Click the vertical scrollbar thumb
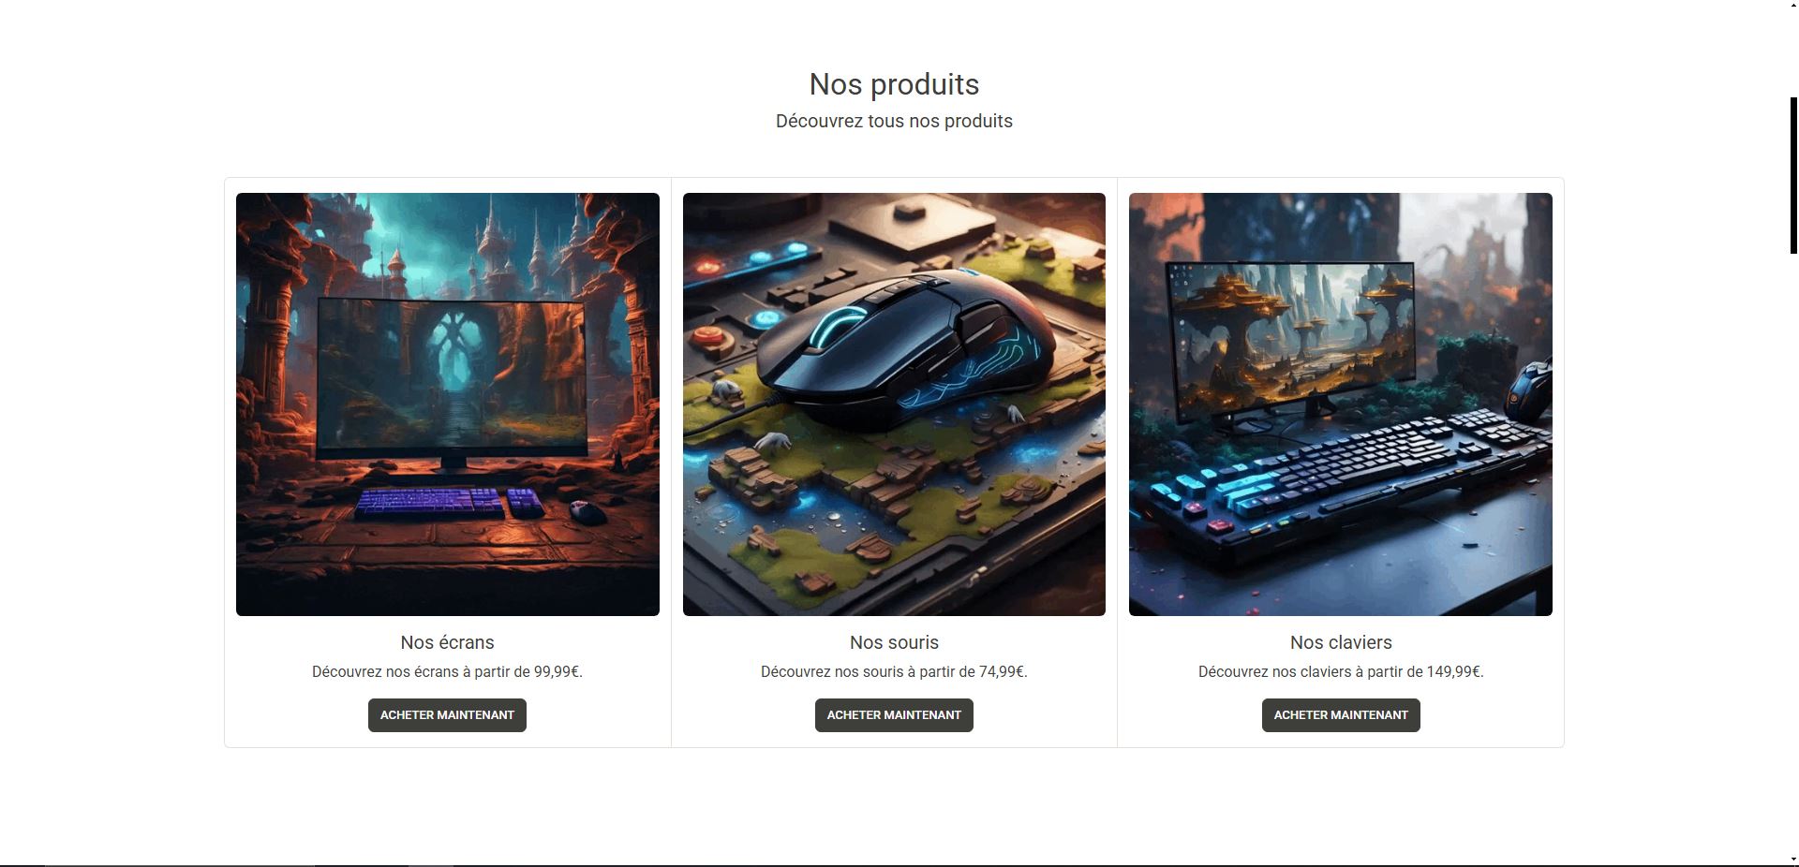Viewport: 1799px width, 867px height. [1793, 175]
